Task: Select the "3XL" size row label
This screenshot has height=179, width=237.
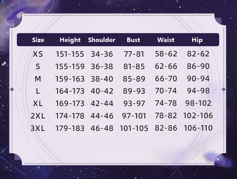Action: (38, 128)
